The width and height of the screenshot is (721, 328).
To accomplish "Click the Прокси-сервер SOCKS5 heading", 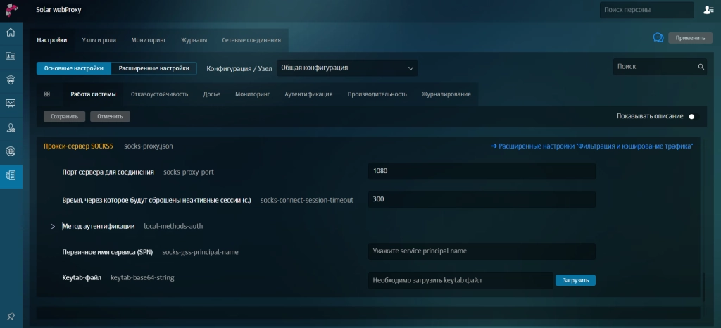I will click(78, 146).
